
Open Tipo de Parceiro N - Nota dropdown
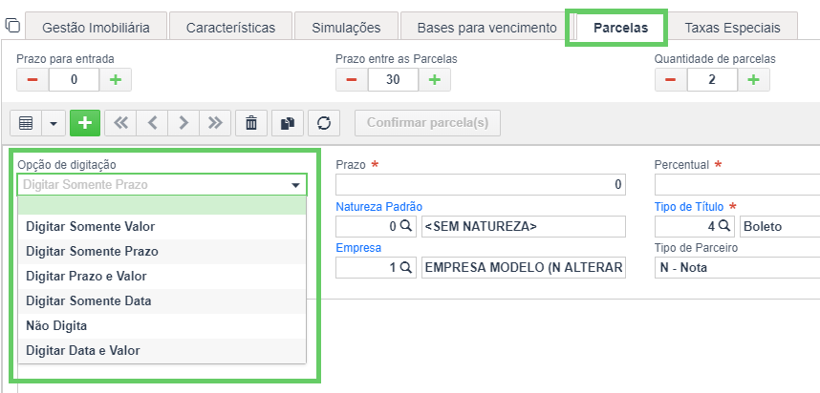737,268
